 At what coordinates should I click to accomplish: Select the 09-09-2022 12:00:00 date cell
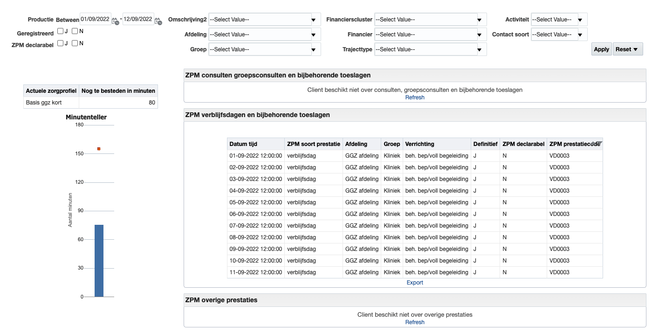click(x=256, y=249)
